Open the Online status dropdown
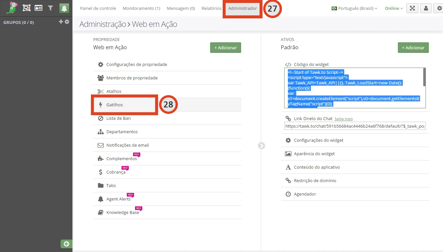The width and height of the screenshot is (443, 252). (394, 8)
